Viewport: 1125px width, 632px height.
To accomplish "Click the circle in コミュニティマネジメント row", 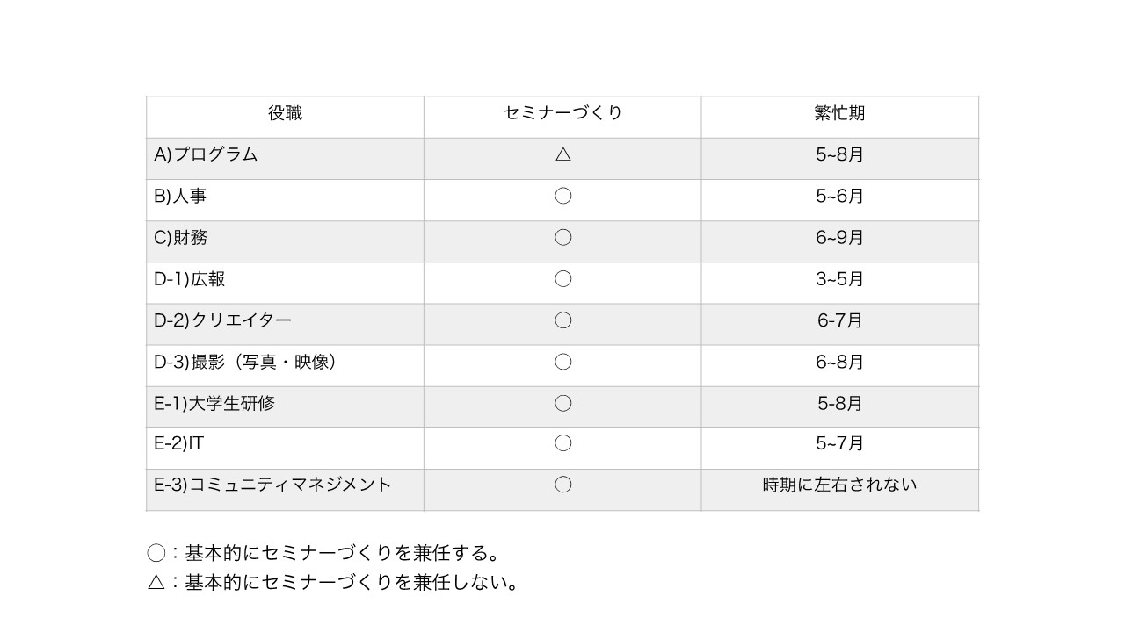I will [x=563, y=485].
